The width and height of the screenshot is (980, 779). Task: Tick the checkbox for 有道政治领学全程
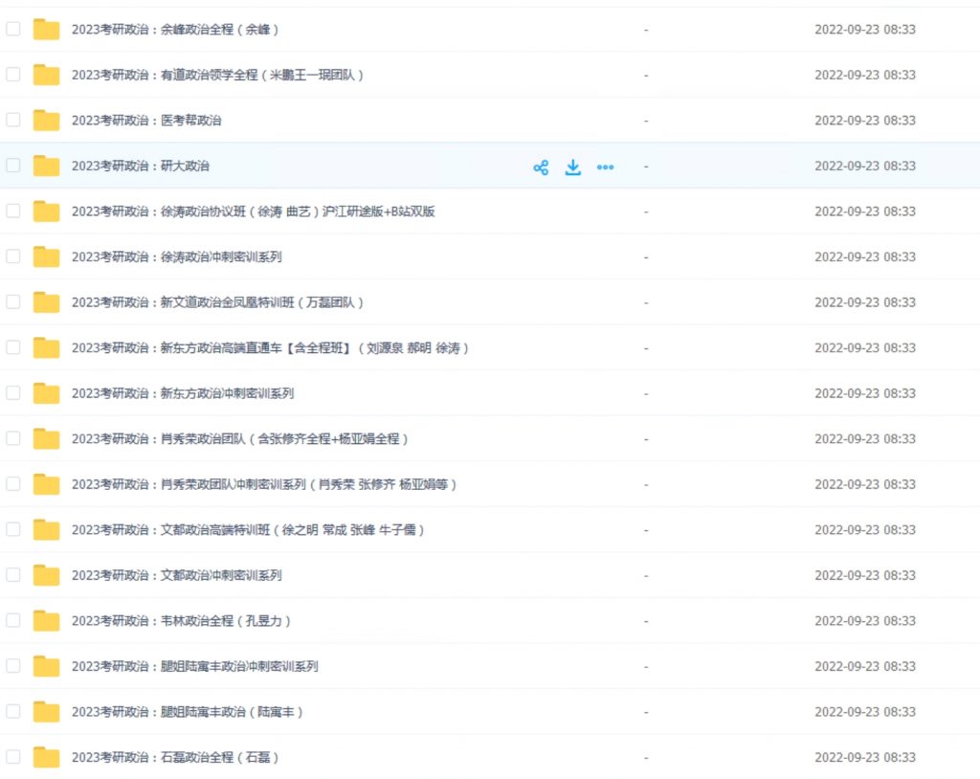click(x=13, y=75)
